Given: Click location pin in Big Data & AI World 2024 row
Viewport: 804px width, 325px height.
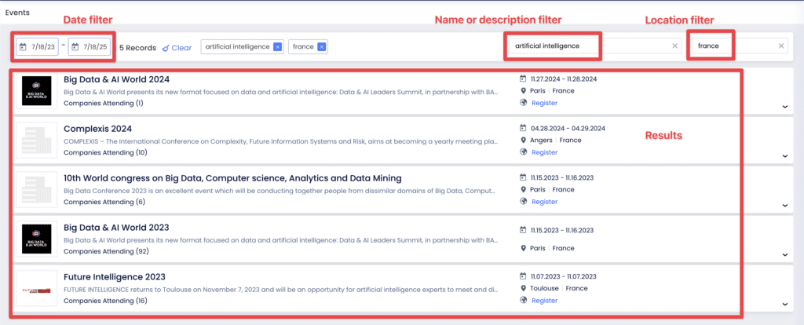Looking at the screenshot, I should click(x=523, y=91).
